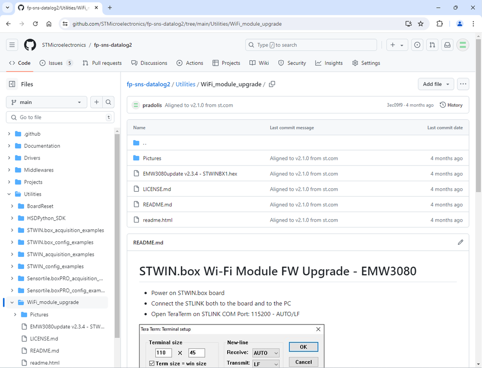View commit History

[451, 105]
